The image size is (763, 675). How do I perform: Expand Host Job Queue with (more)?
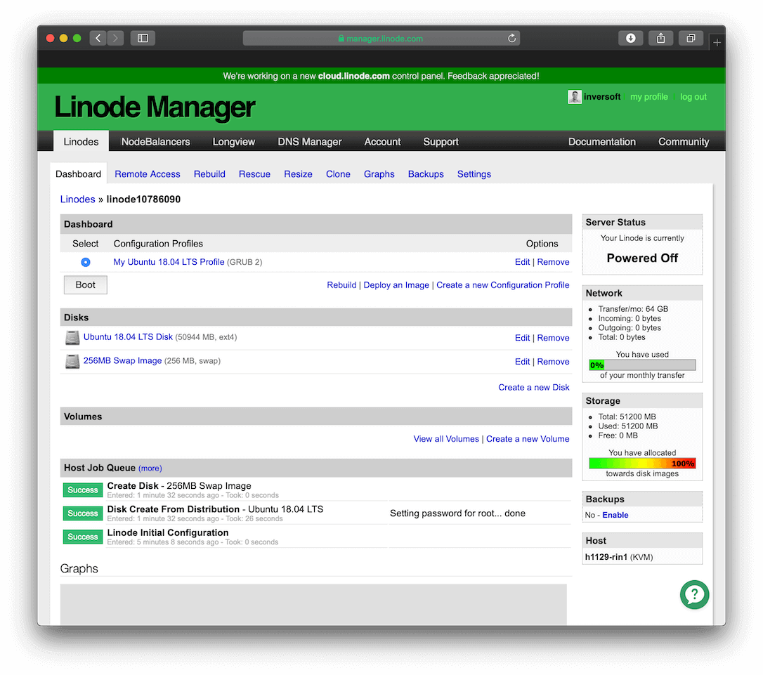(150, 468)
